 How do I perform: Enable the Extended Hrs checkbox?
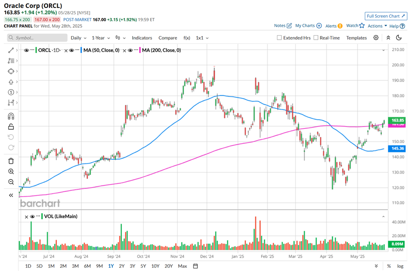pyautogui.click(x=279, y=38)
